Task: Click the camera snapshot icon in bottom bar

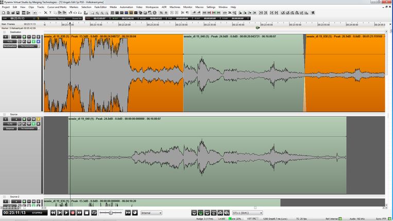Action: pyautogui.click(x=220, y=212)
